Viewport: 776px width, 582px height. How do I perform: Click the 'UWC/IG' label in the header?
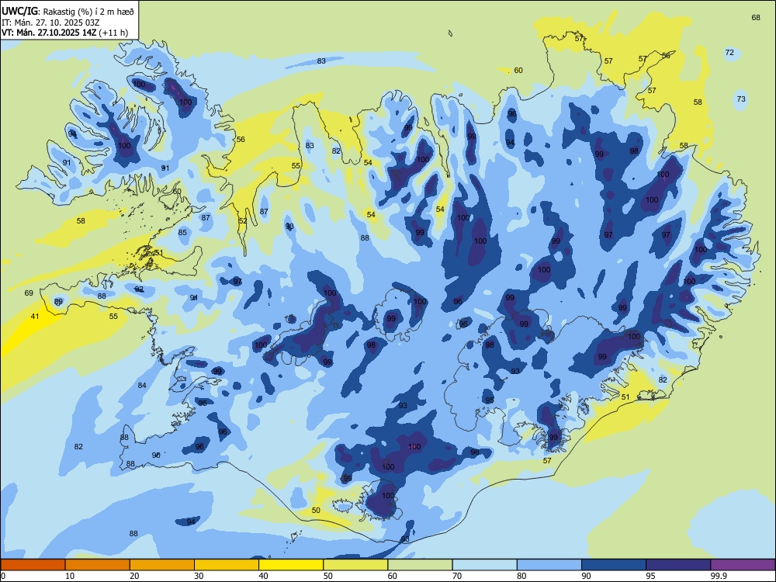coord(19,12)
